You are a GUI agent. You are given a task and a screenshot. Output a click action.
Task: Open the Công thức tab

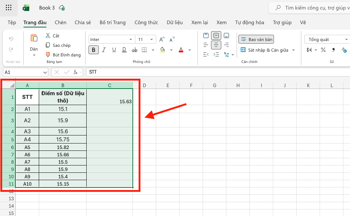tap(146, 23)
